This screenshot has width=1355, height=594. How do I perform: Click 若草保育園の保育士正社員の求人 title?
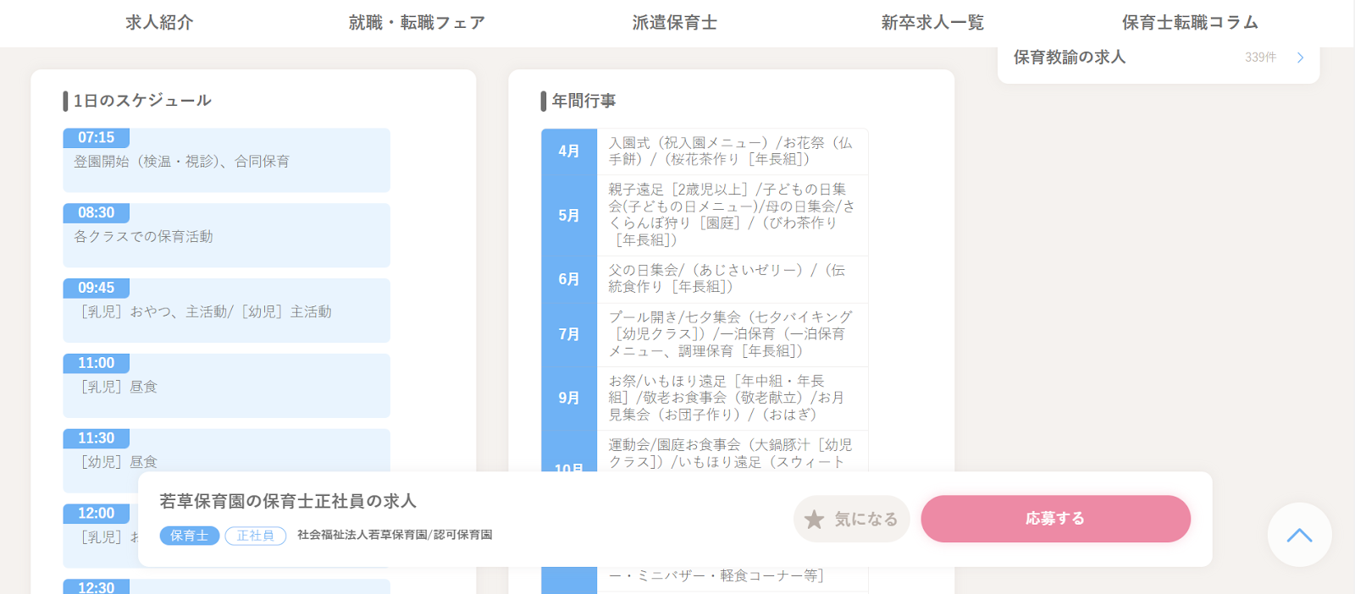point(288,501)
